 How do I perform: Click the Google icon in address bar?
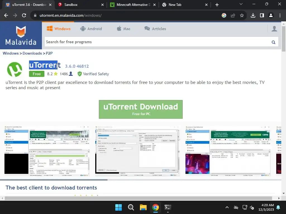coord(224,16)
